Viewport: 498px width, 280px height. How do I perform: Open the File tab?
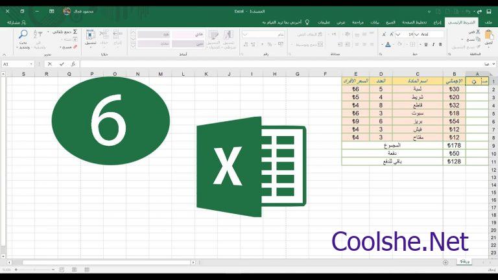click(x=488, y=23)
